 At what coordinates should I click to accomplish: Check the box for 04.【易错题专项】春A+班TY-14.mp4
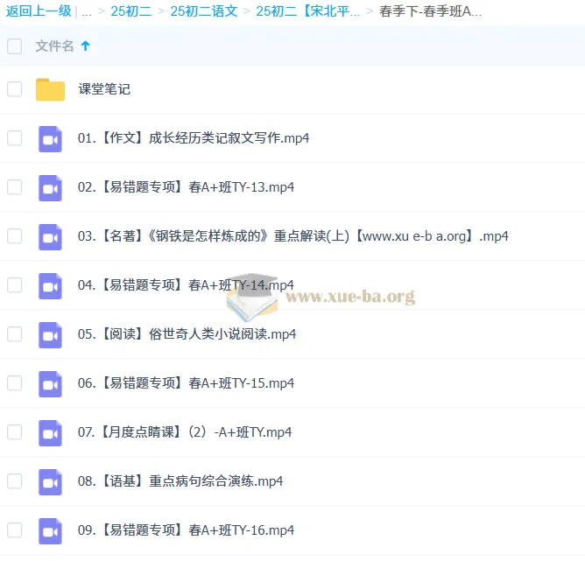pos(15,285)
